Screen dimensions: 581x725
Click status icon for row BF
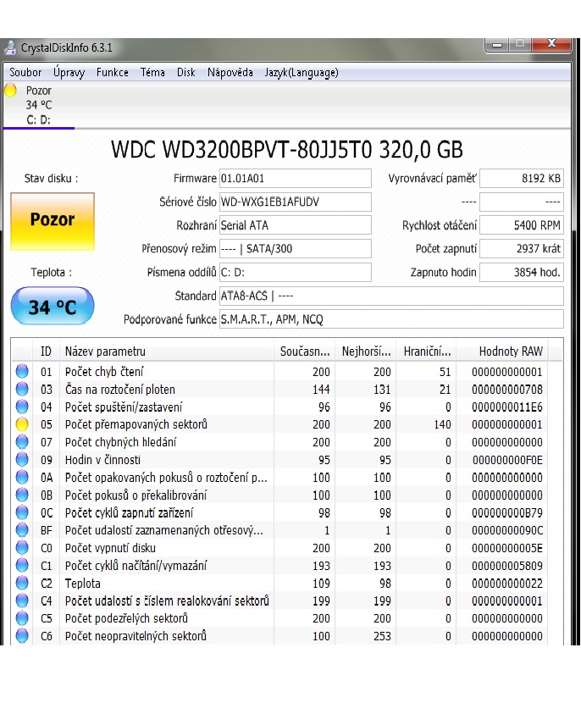pos(22,530)
